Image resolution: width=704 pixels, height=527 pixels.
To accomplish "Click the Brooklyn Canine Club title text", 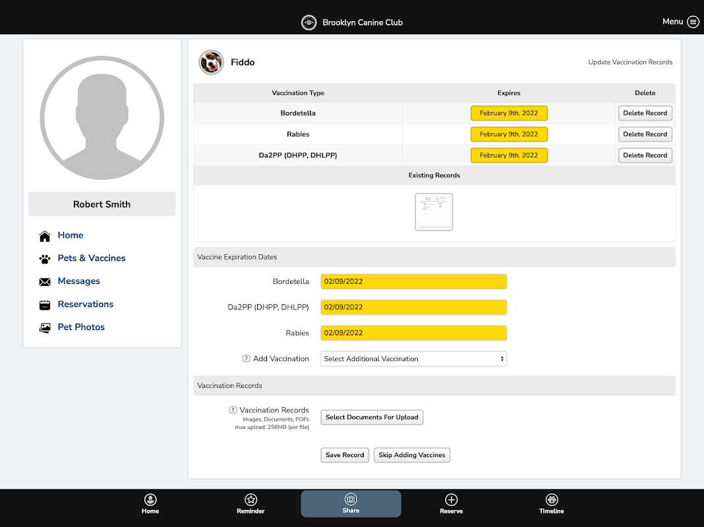I will tap(363, 22).
